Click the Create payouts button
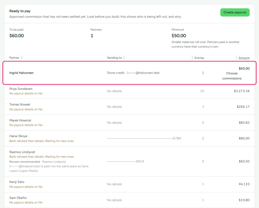Image resolution: width=259 pixels, height=208 pixels. tap(235, 12)
